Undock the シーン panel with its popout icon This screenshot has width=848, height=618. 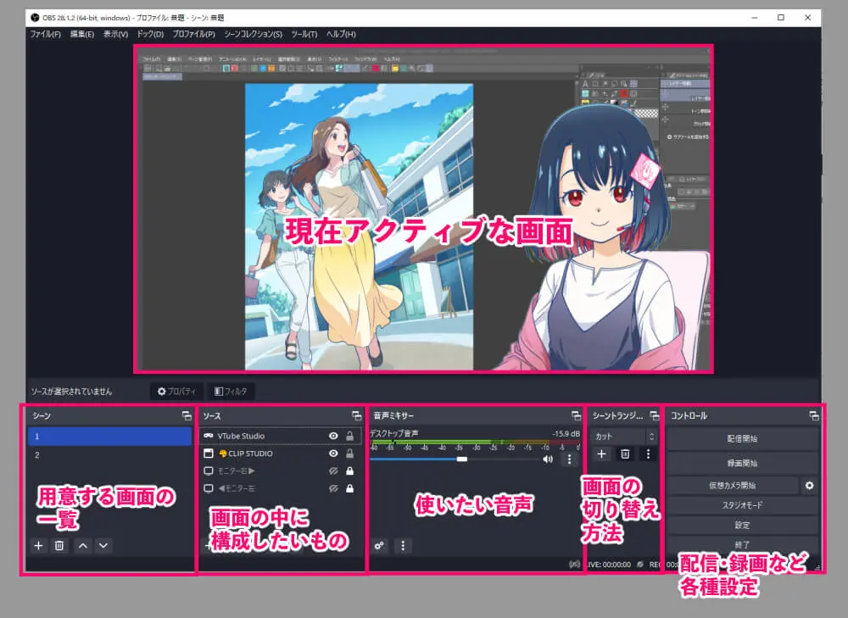[x=187, y=415]
